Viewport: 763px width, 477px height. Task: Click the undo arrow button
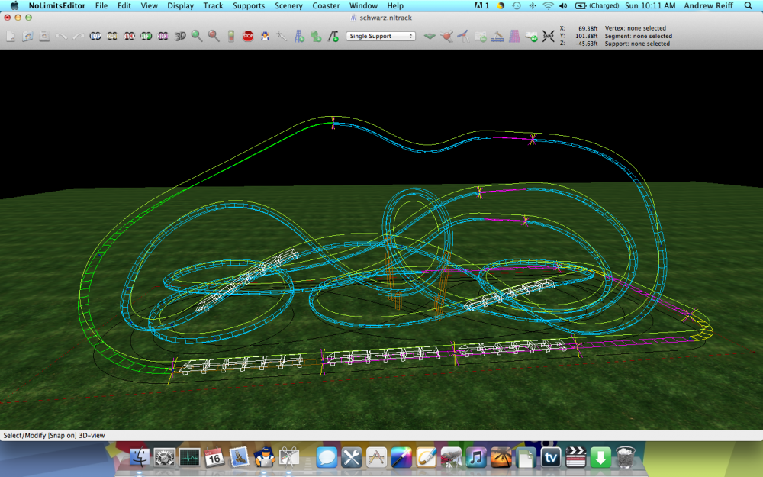tap(61, 36)
